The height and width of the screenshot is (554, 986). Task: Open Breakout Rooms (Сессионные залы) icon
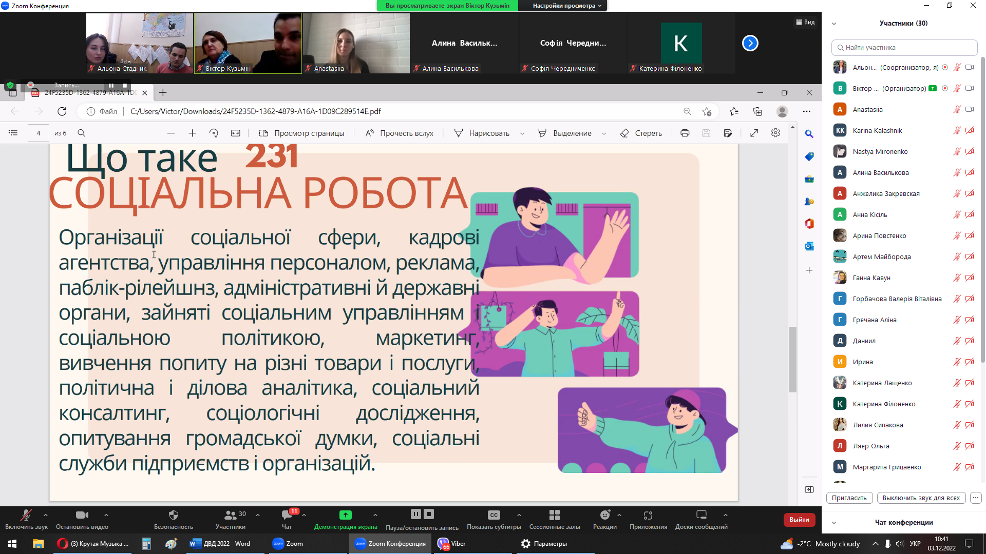pos(555,515)
